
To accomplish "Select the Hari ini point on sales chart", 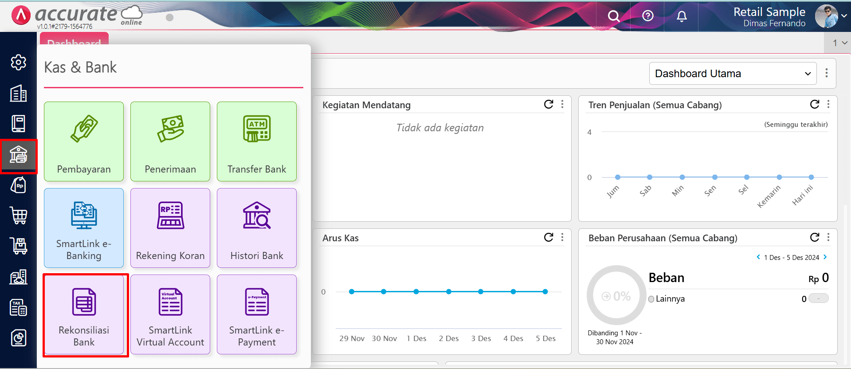I will [811, 177].
